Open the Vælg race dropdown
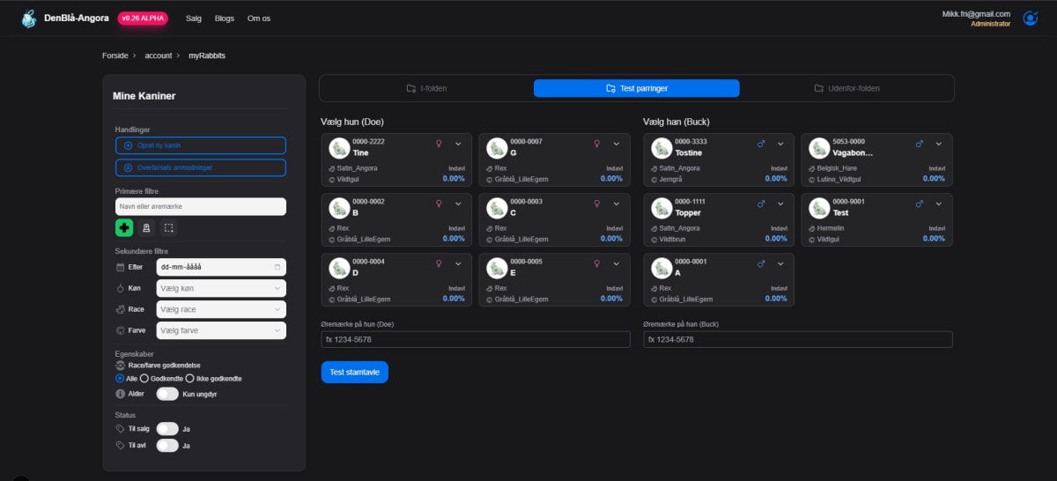This screenshot has width=1057, height=481. pos(221,309)
